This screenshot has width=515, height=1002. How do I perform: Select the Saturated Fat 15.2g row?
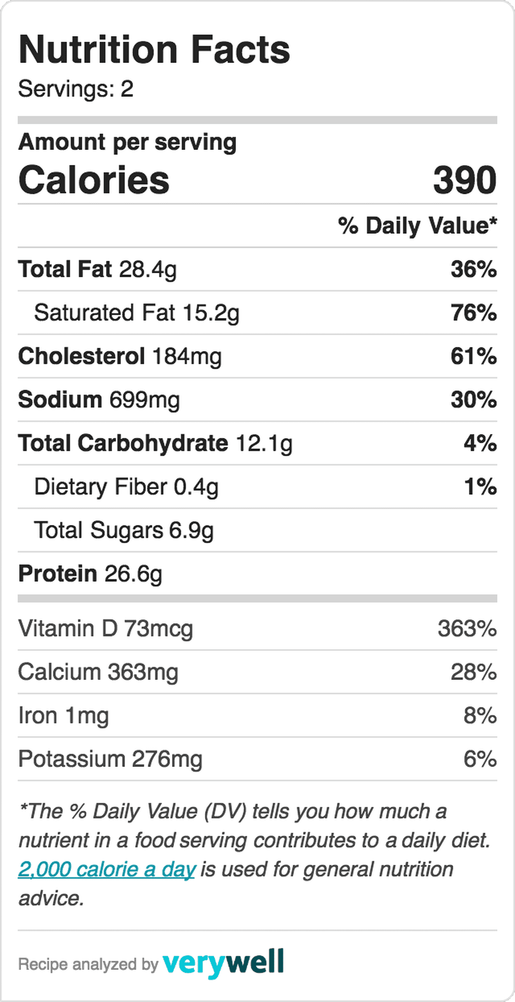pos(257,313)
